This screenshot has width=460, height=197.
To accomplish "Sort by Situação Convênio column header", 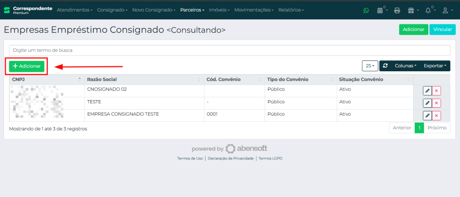I will tap(375, 79).
